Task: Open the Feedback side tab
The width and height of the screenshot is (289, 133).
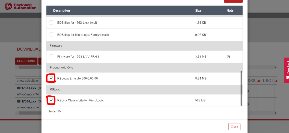Action: [x=286, y=70]
